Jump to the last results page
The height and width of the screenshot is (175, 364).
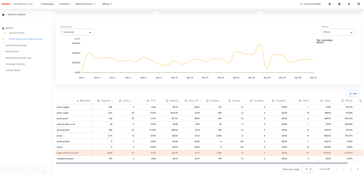pos(358,169)
